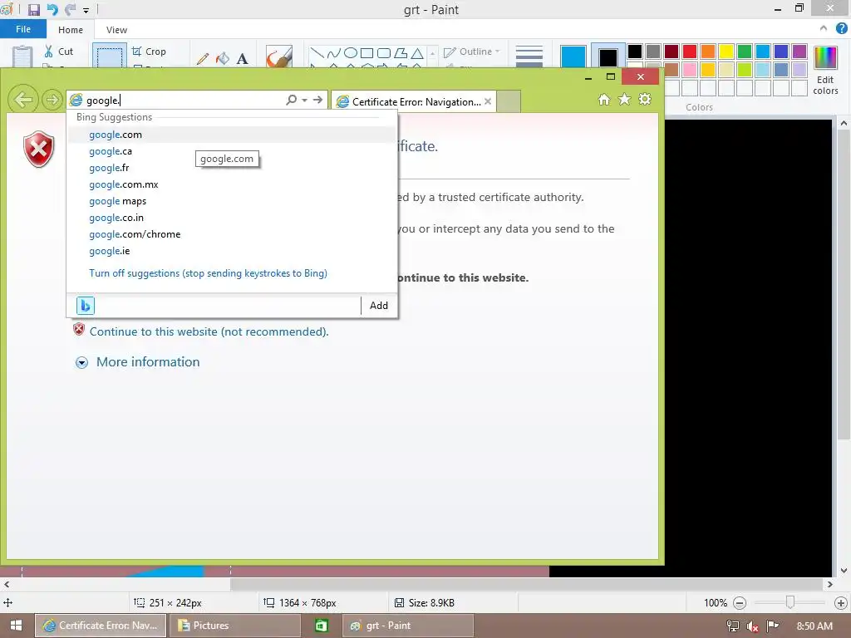
Task: Close the Certificate Error tab
Action: click(x=487, y=101)
